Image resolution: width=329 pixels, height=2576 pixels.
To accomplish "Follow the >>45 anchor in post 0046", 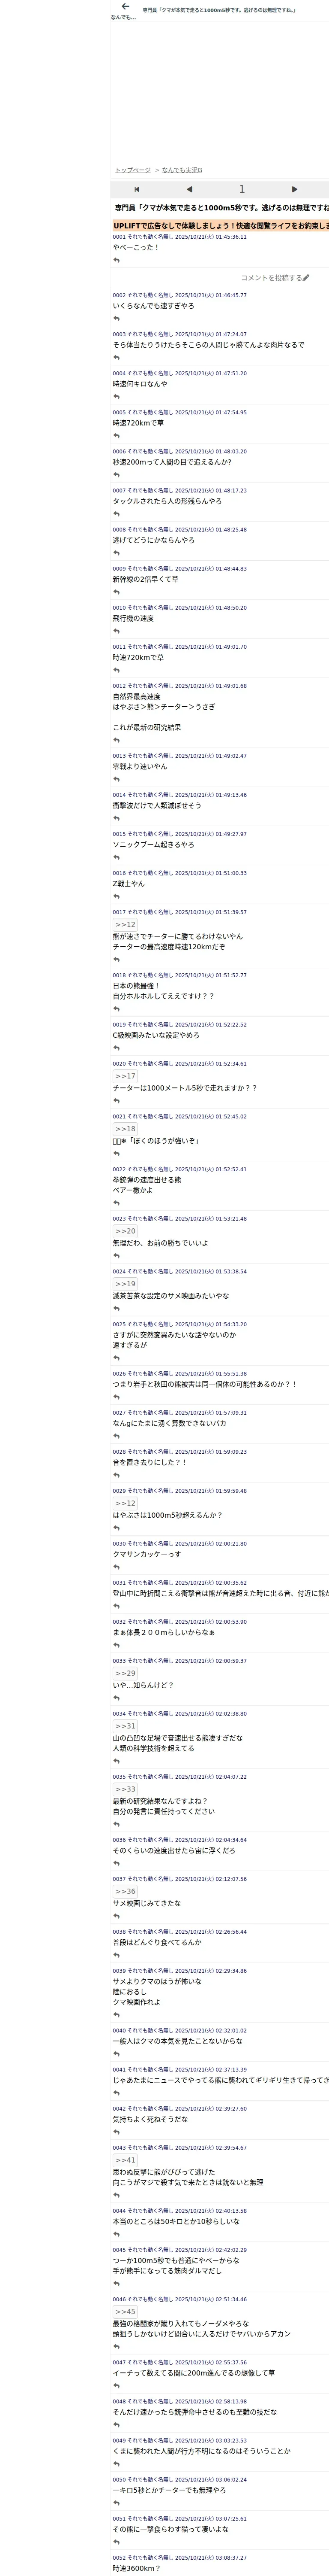I will click(125, 2311).
